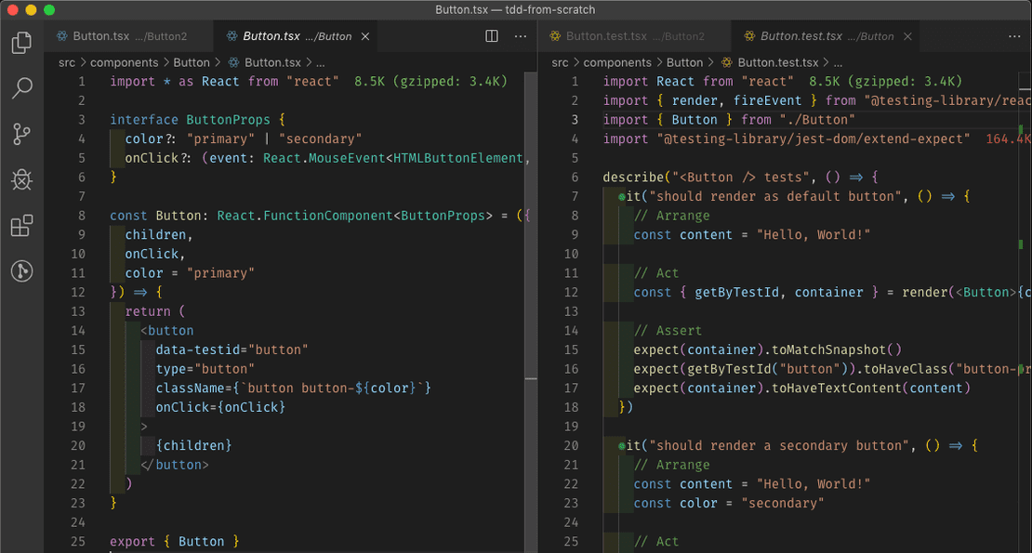The height and width of the screenshot is (553, 1032).
Task: Click 'Button.tsx' file in left breadcrumb
Action: tap(272, 63)
